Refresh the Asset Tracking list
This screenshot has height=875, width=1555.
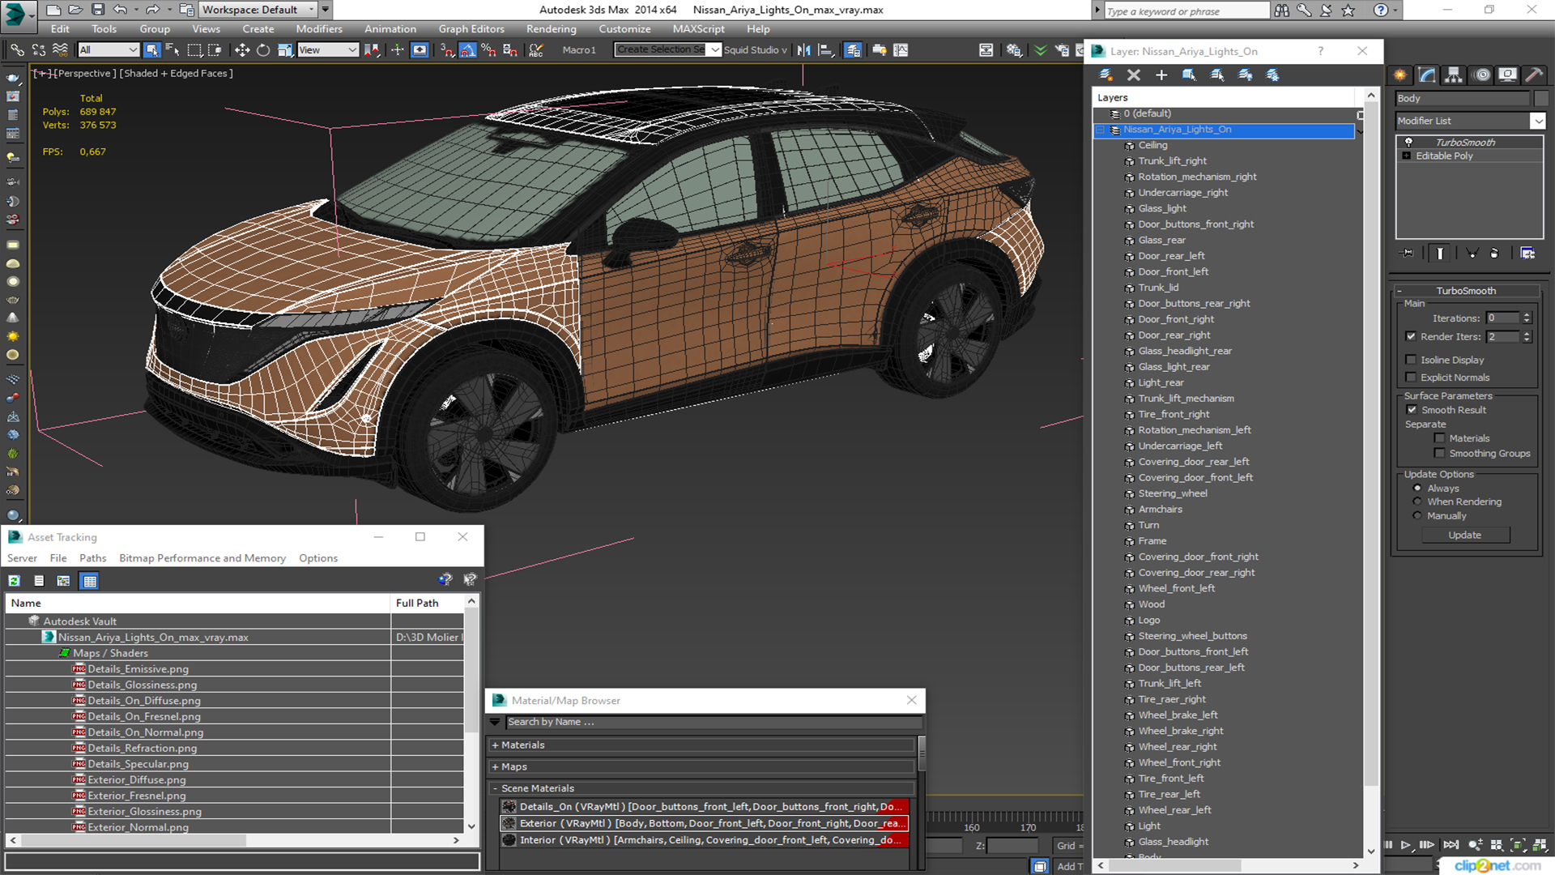(15, 580)
